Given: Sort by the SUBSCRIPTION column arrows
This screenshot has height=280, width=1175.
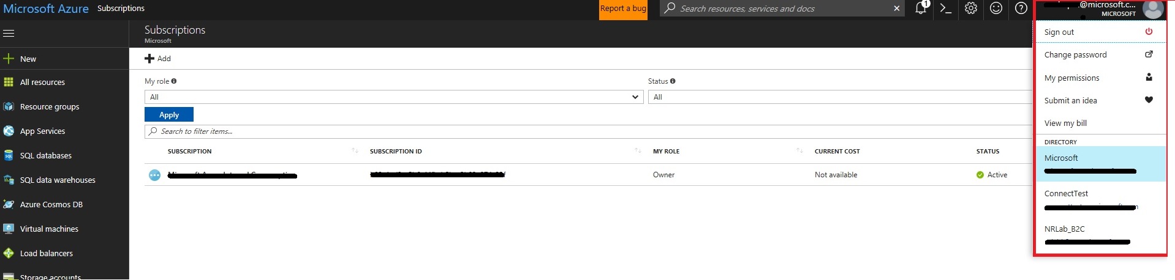Looking at the screenshot, I should pyautogui.click(x=355, y=150).
